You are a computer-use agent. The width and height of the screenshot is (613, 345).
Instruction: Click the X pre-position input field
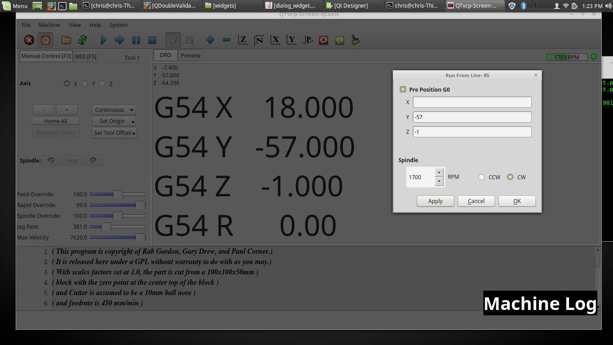[x=472, y=102]
